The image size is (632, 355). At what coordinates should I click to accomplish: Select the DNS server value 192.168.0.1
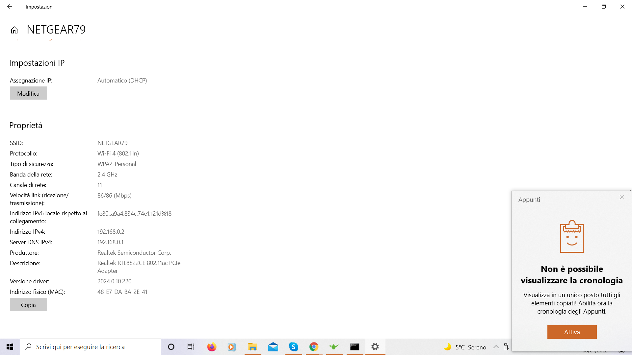coord(111,242)
